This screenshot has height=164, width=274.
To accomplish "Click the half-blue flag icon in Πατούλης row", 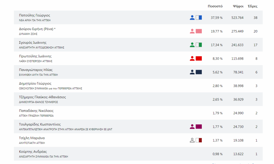I will click(x=199, y=18).
